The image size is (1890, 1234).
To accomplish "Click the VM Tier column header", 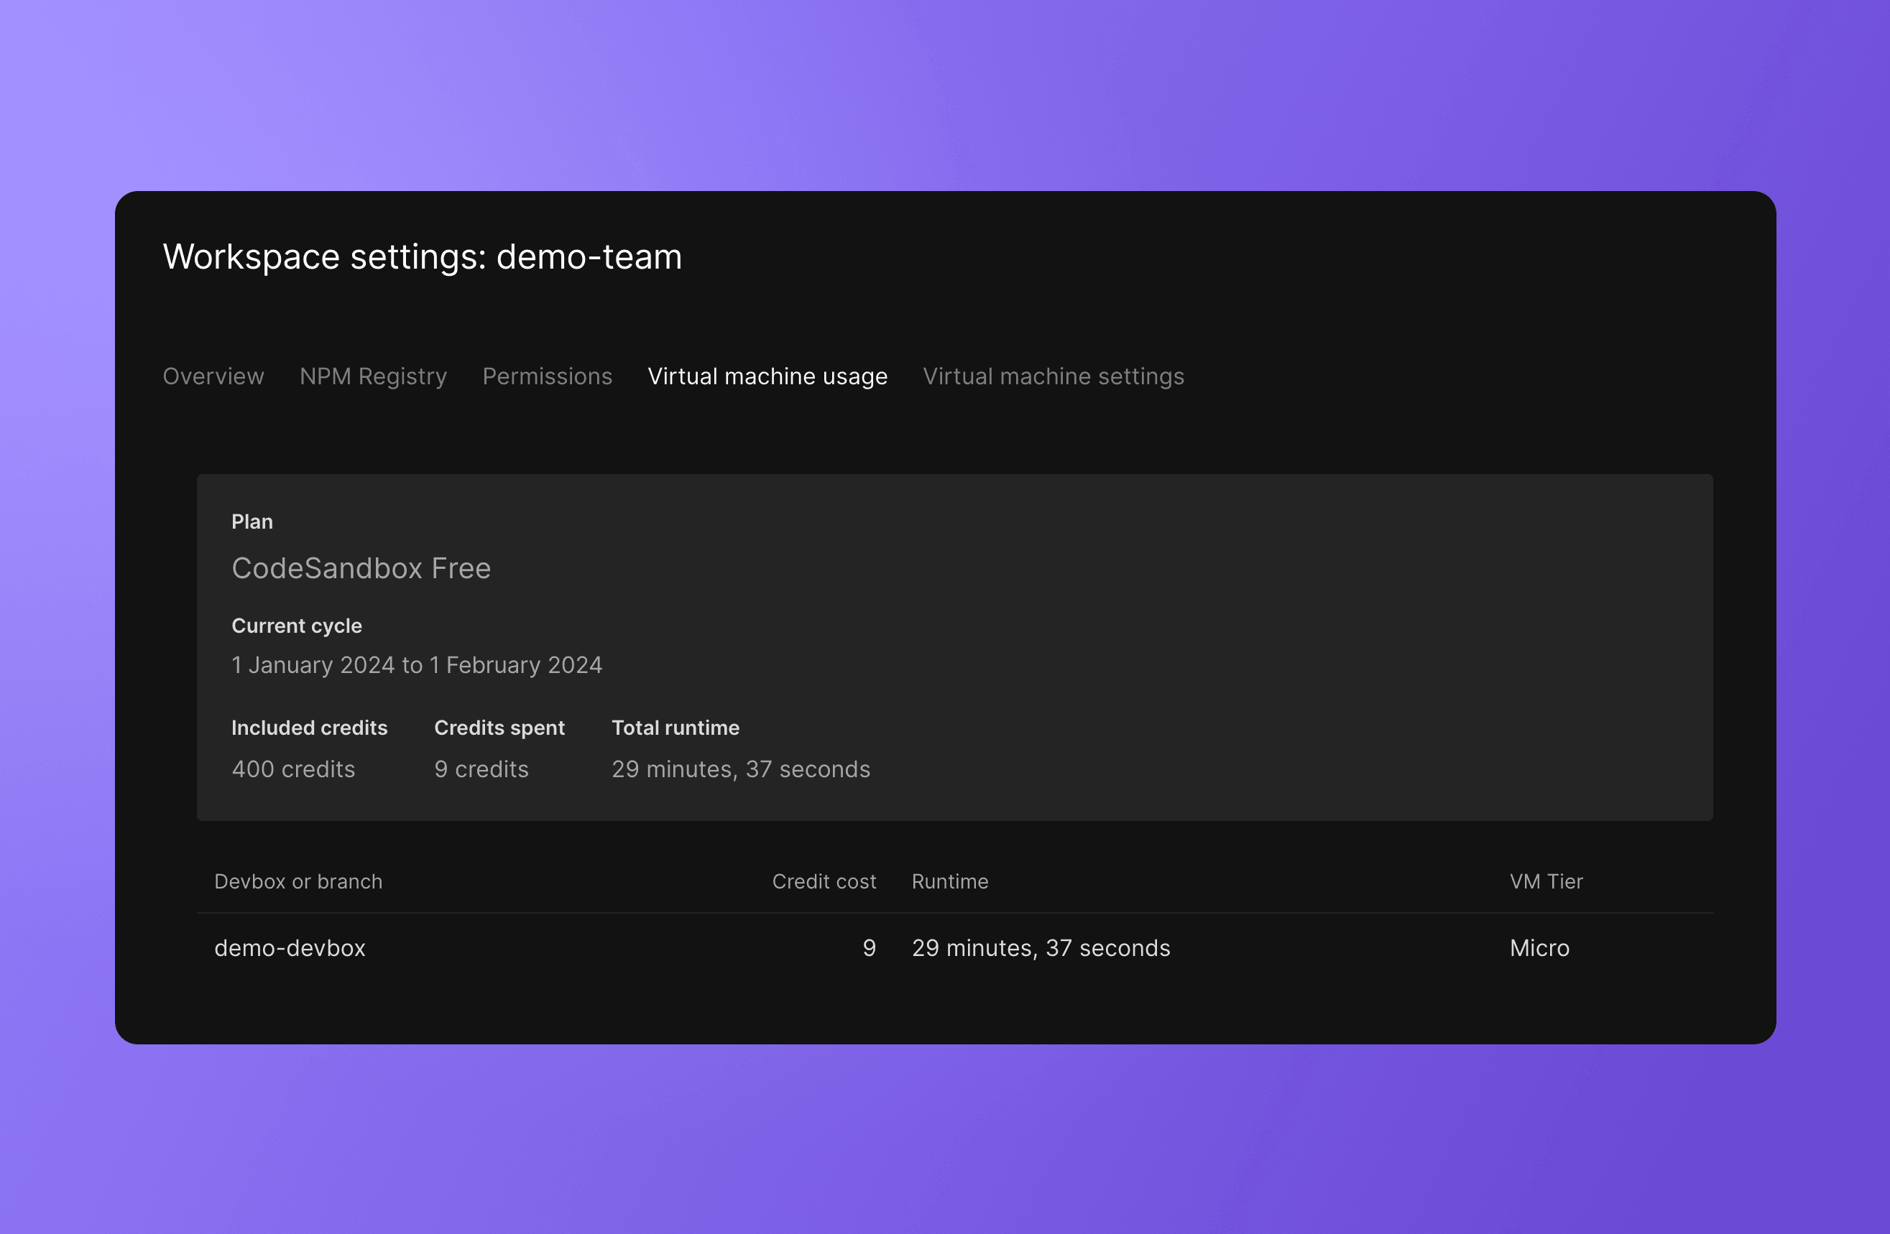I will pos(1545,881).
